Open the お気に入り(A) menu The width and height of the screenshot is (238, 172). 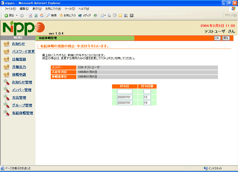pos(53,9)
